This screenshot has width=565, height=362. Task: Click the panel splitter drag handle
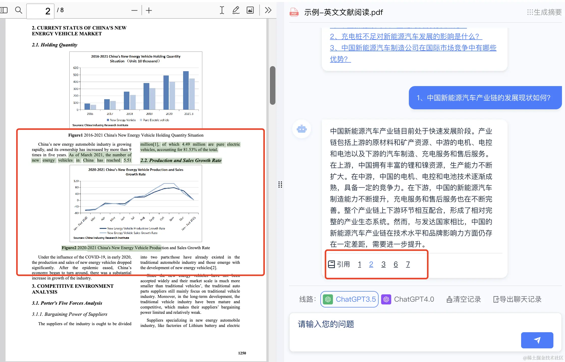(280, 185)
